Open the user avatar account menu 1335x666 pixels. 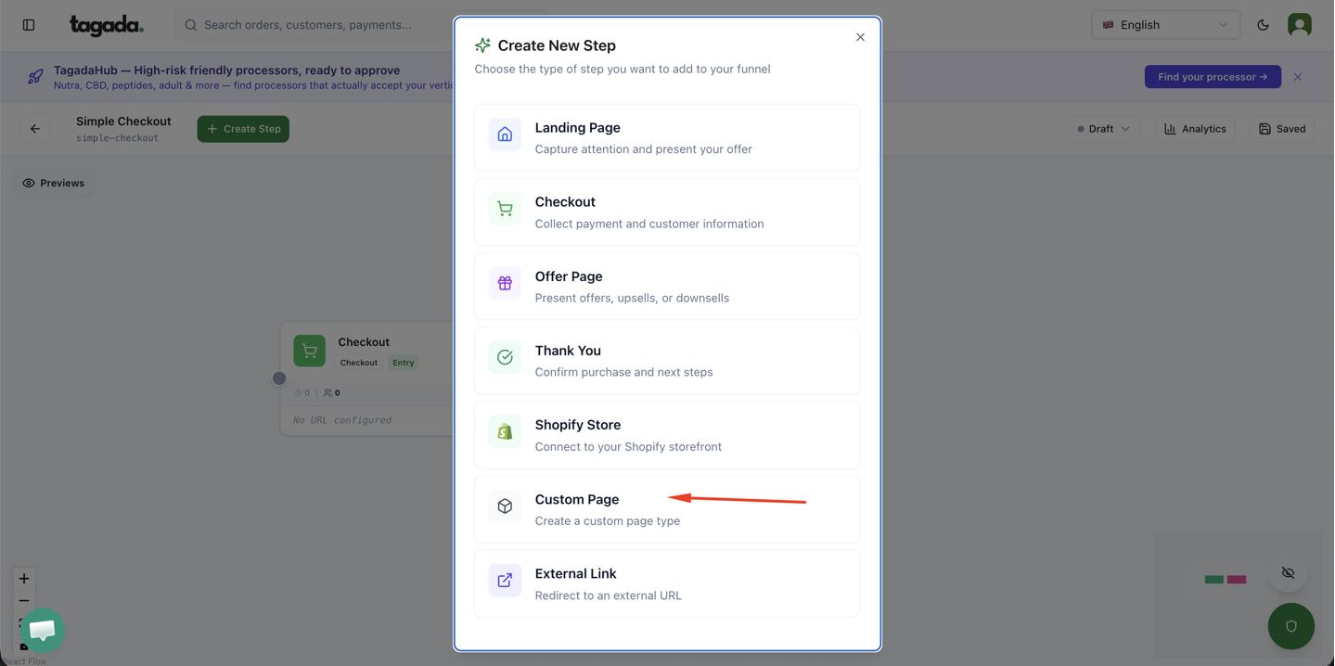[1299, 25]
